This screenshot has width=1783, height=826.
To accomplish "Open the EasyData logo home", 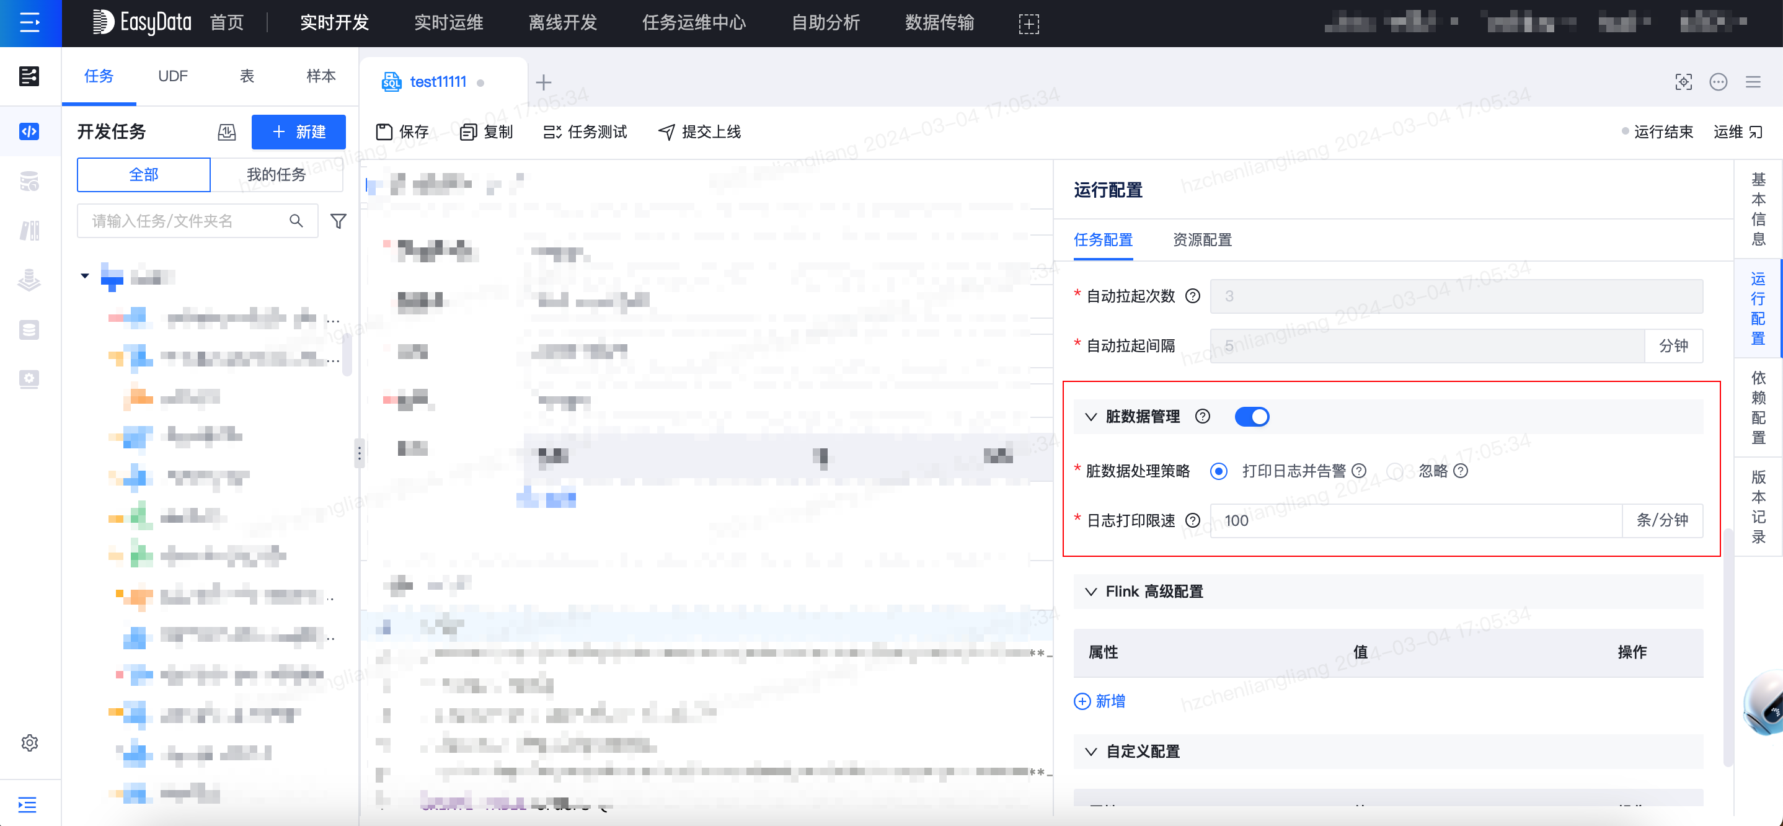I will 143,23.
